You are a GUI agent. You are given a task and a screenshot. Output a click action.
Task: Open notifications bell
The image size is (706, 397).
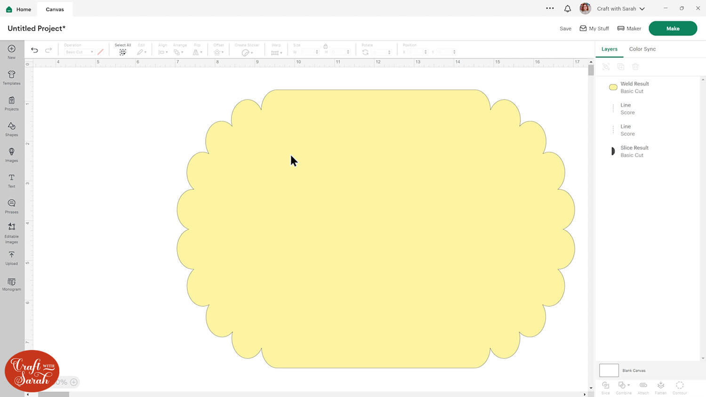tap(568, 8)
